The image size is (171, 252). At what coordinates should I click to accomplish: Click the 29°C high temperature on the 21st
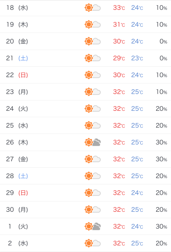tap(119, 58)
